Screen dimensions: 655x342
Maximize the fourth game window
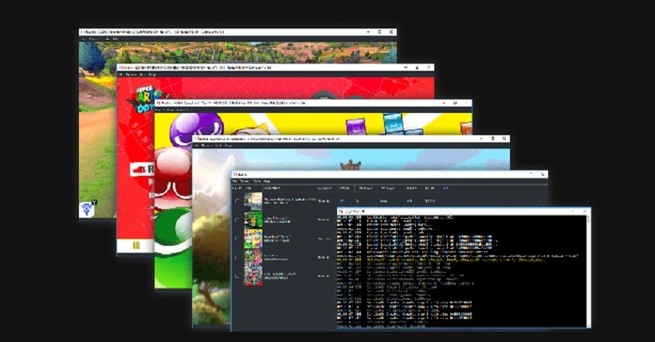[x=493, y=138]
